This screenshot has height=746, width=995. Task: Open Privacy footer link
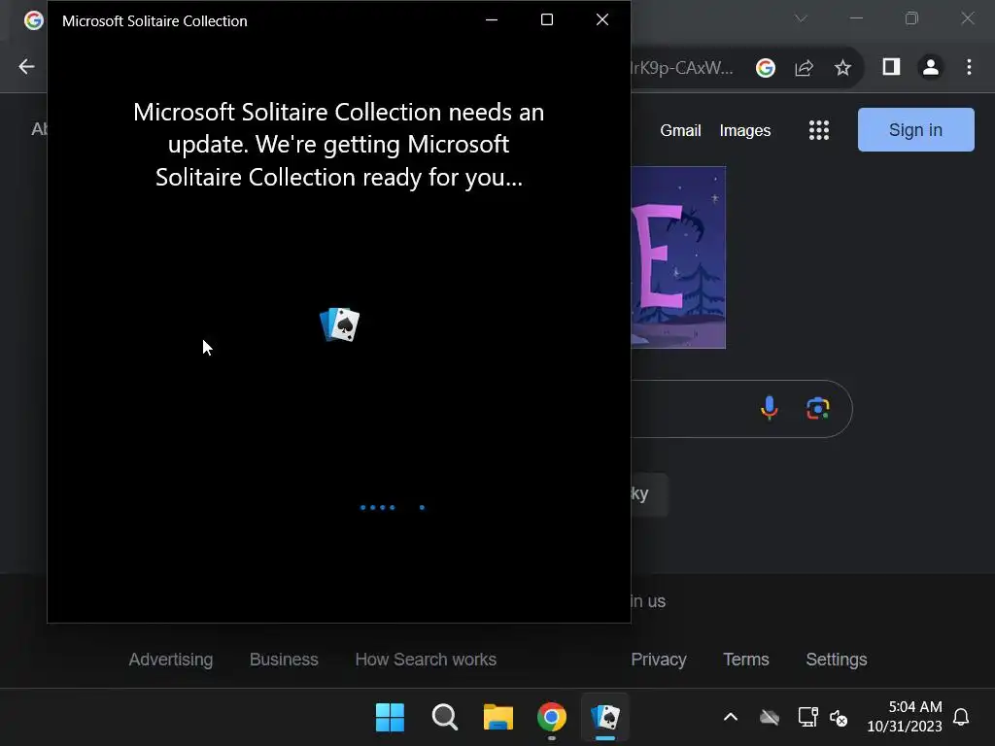click(x=659, y=660)
